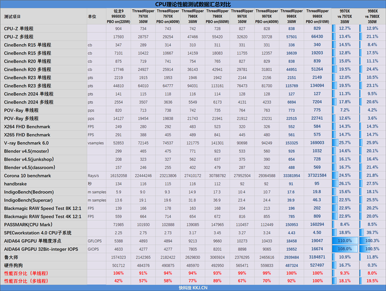Click AIDA64 GPGPU 单精度浮点 row label
Image resolution: width=386 pixels, height=291 pixels.
(x=33, y=241)
